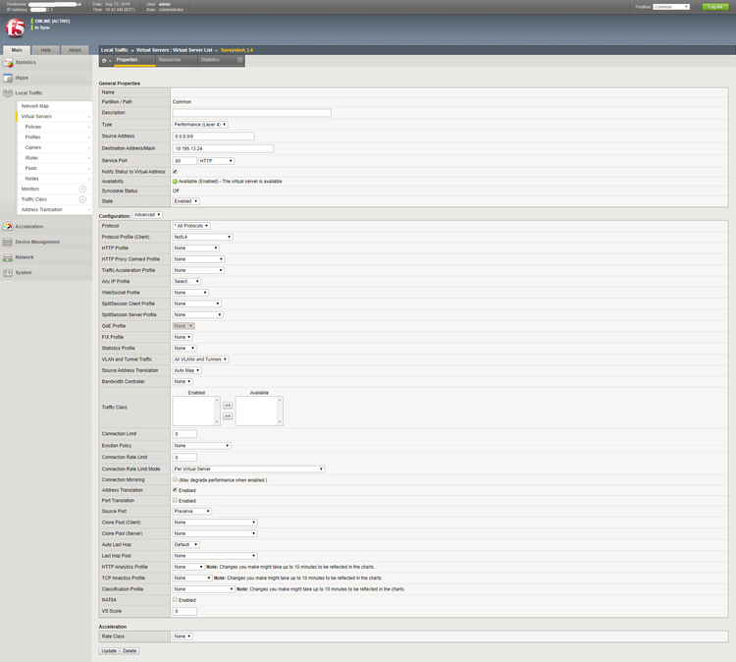Image resolution: width=736 pixels, height=662 pixels.
Task: Open the HTTP Profile dropdown
Action: coord(195,248)
